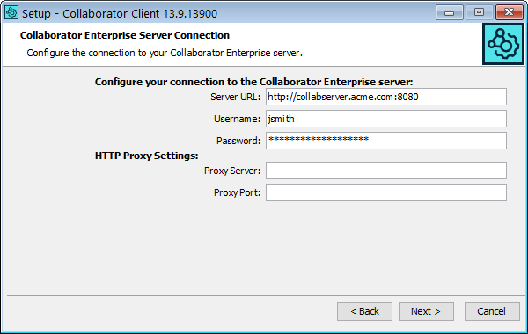Click into the Username field containing jsmith

point(386,119)
